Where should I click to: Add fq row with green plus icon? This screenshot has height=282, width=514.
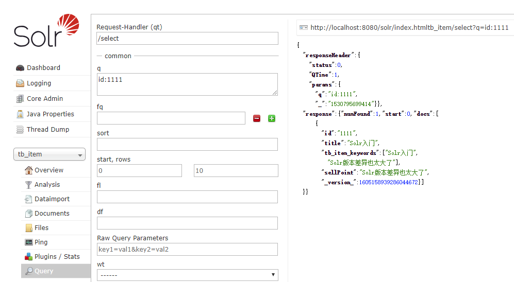[x=271, y=118]
